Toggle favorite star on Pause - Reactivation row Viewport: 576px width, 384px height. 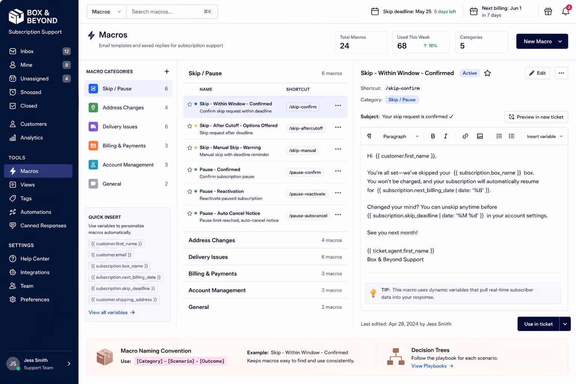click(190, 192)
